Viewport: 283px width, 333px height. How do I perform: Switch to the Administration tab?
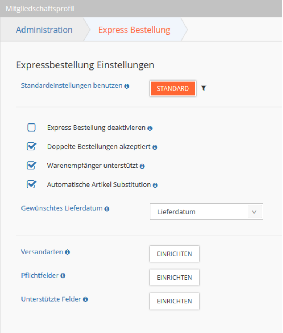[x=44, y=30]
